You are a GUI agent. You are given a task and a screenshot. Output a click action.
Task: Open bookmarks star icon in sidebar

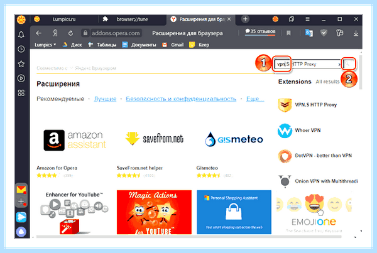[21, 63]
